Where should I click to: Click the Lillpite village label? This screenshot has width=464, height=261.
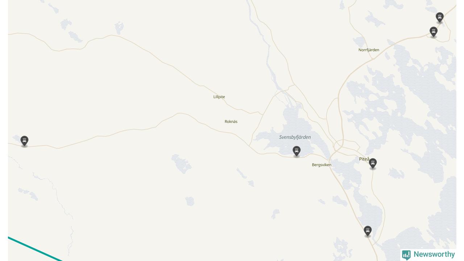coord(219,97)
